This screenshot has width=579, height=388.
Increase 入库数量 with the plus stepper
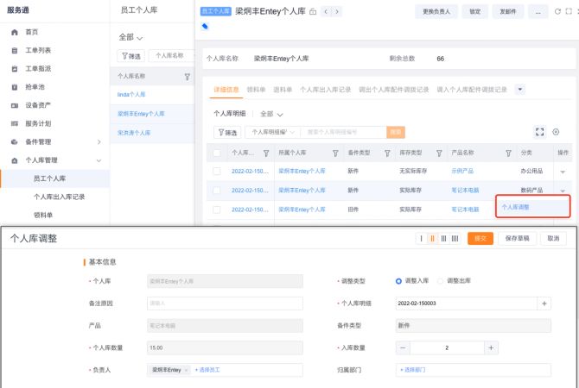coord(491,347)
